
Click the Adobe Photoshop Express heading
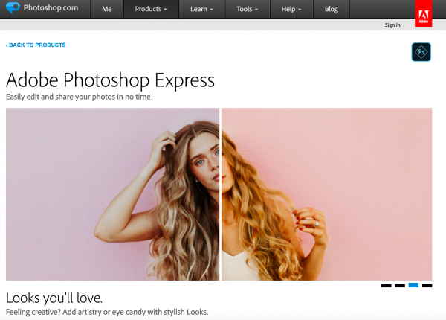click(x=110, y=80)
